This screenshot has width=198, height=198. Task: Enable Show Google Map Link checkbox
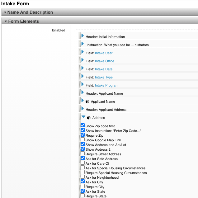point(82,140)
